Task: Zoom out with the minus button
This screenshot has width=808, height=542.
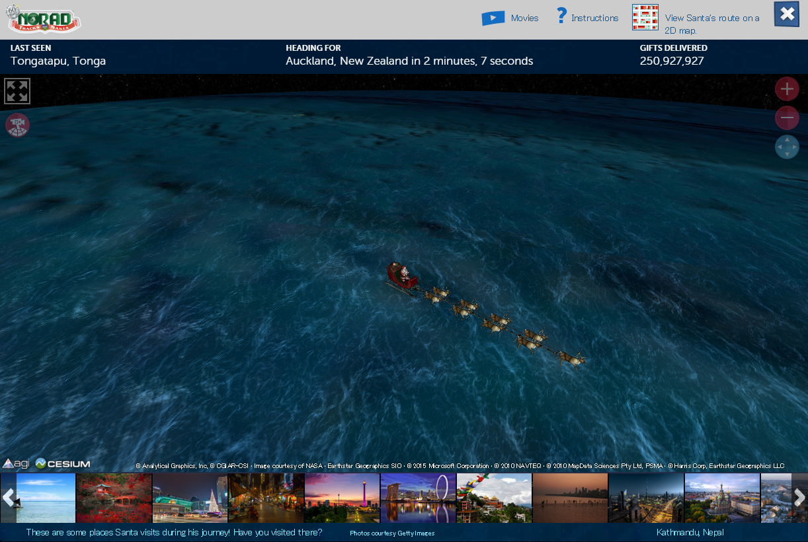Action: (787, 118)
